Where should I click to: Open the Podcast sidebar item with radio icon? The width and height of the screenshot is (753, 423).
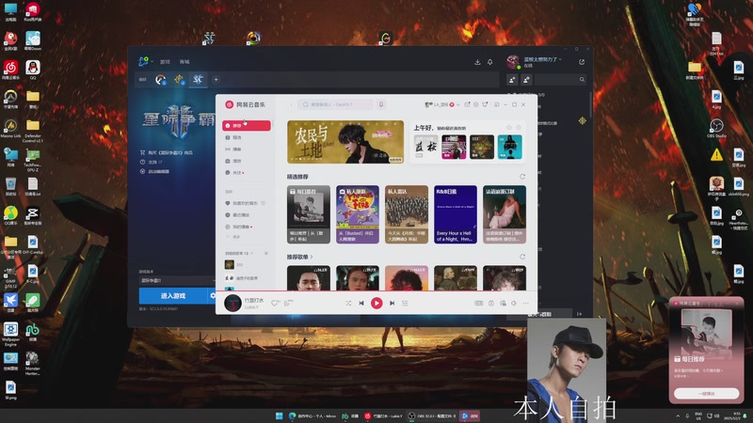click(x=247, y=149)
